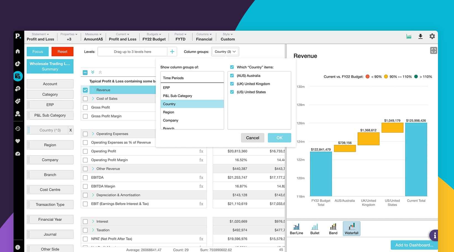Open settings gear icon
The height and width of the screenshot is (252, 454).
pos(432,36)
